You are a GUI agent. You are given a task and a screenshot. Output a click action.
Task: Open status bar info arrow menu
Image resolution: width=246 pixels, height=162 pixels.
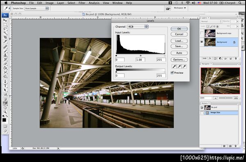click(58, 148)
